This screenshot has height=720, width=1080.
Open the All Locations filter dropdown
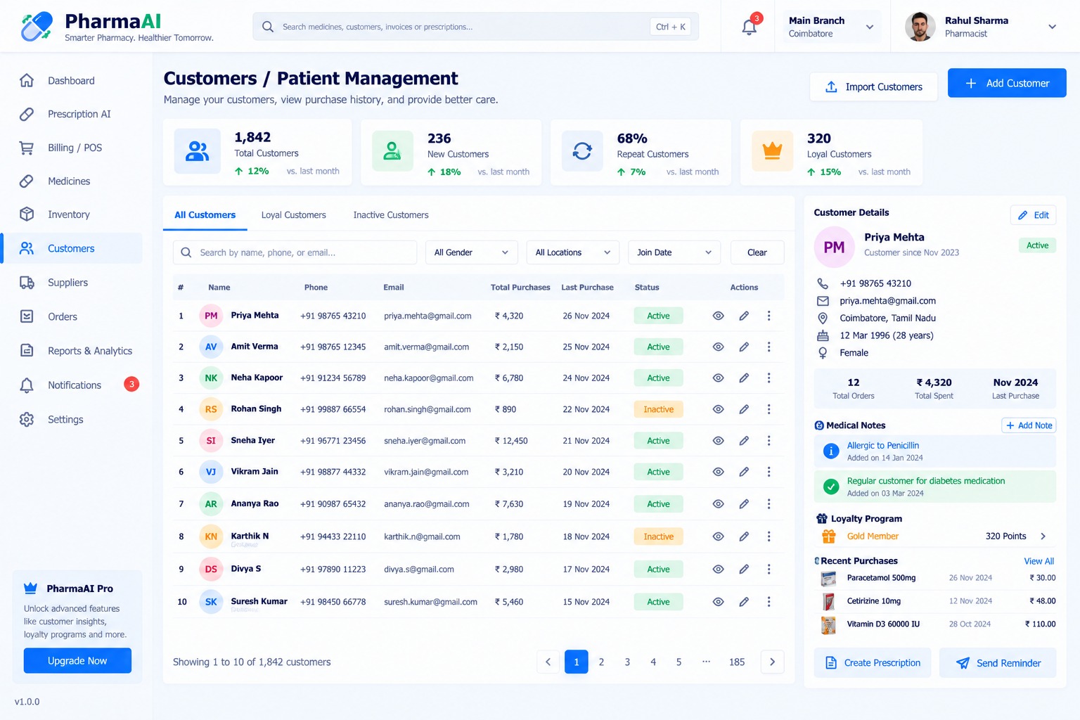[x=572, y=252]
